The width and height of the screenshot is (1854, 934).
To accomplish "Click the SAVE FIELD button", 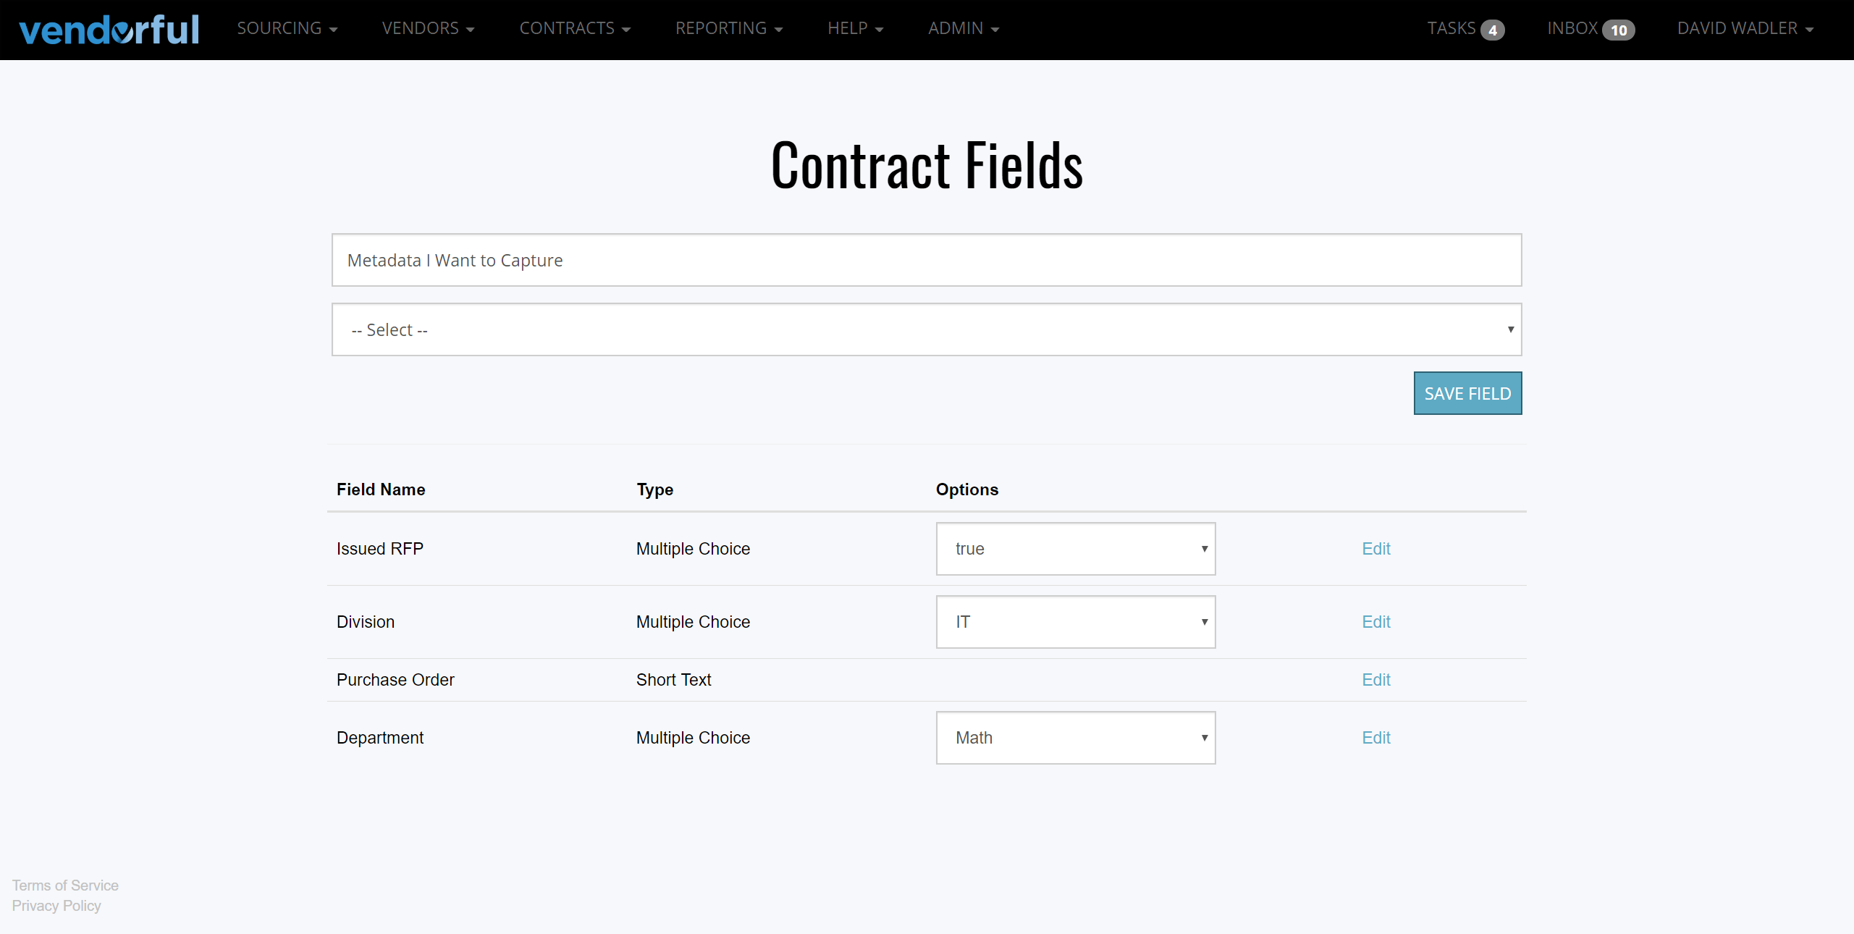I will pyautogui.click(x=1467, y=393).
